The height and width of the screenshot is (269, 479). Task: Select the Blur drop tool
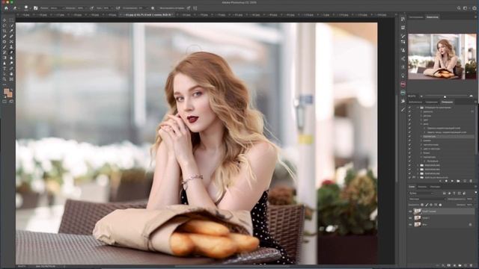pos(11,58)
